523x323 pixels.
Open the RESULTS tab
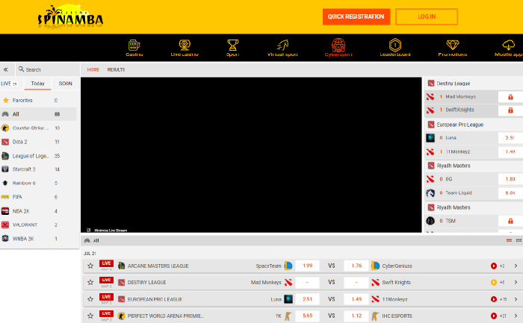coord(116,69)
